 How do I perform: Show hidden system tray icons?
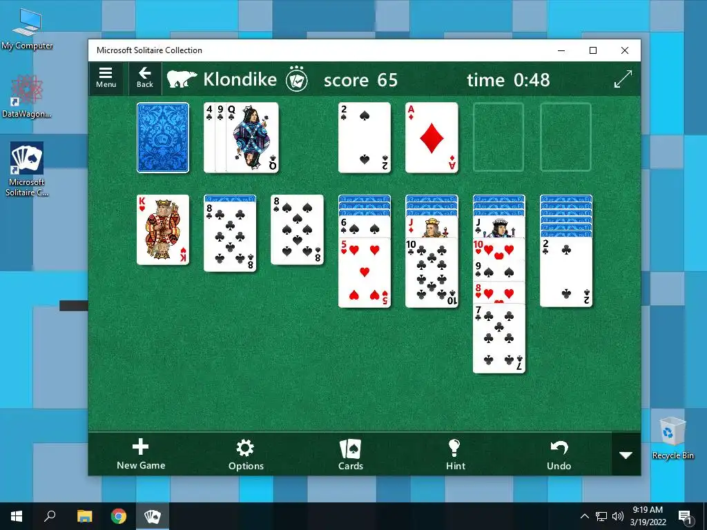tap(584, 516)
